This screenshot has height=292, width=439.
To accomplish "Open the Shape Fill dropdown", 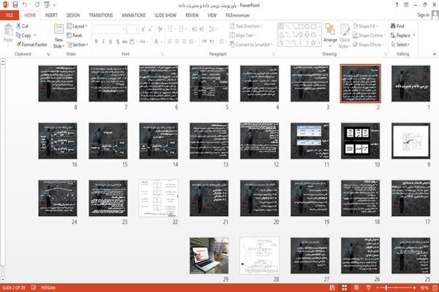I will 365,26.
